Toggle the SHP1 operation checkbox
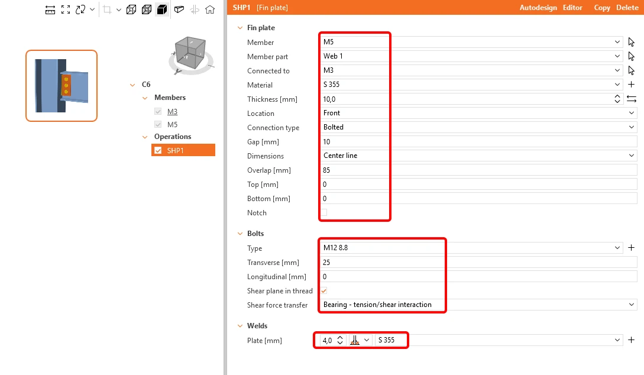Viewport: 644px width, 375px height. coord(158,150)
